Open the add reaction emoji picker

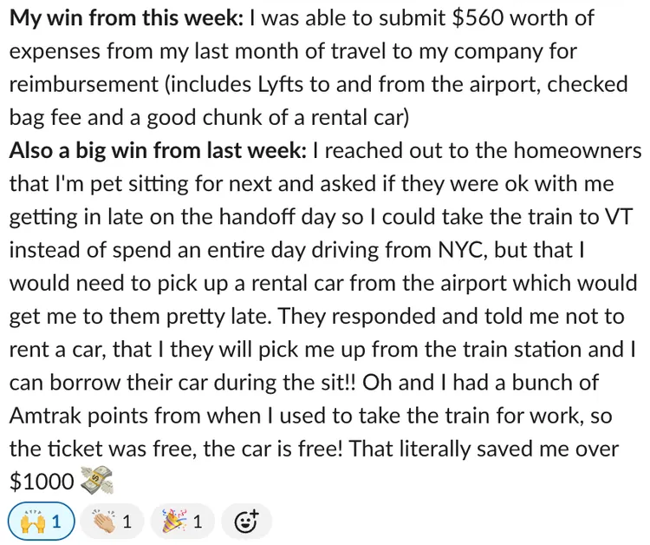246,522
